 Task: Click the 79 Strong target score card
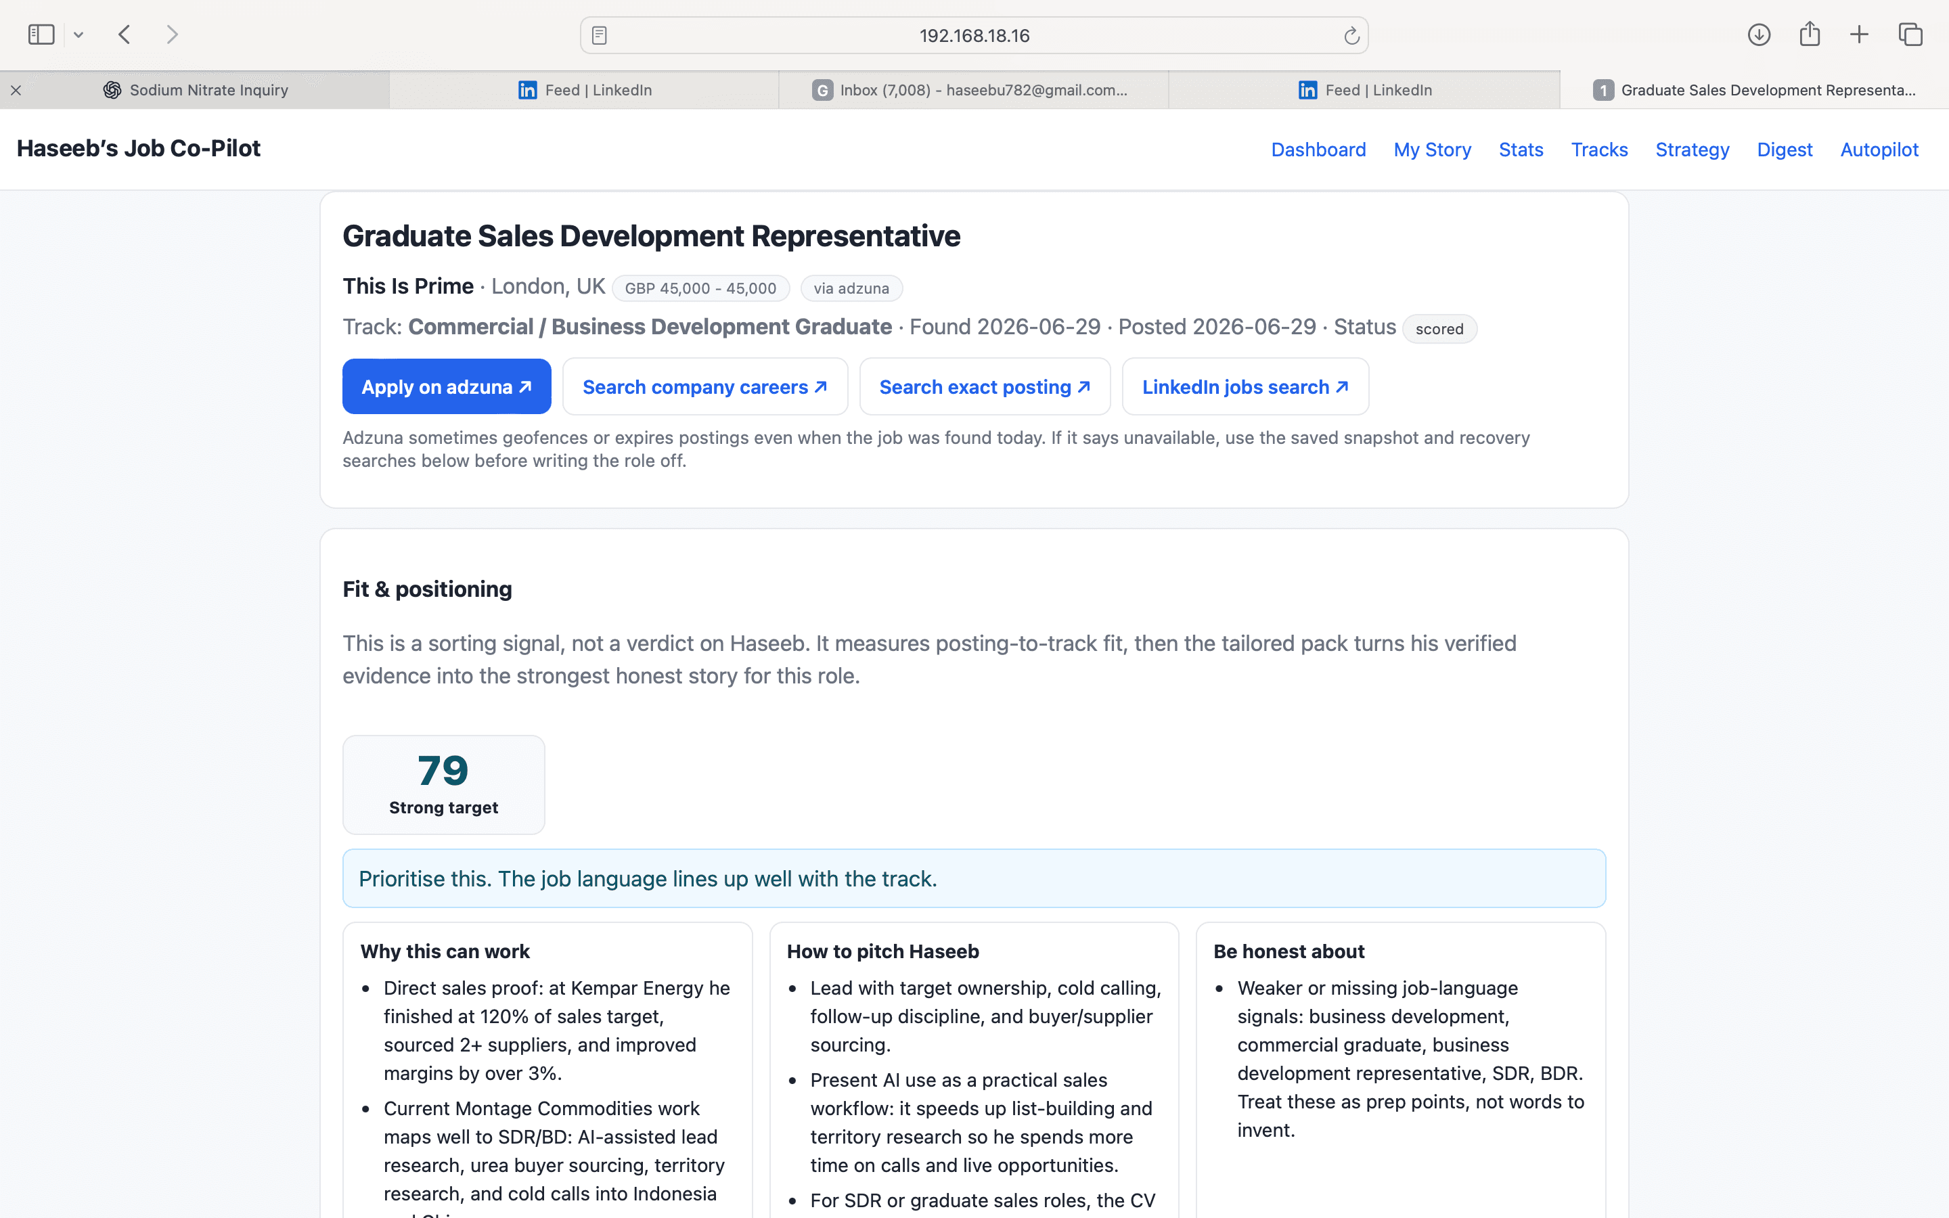point(444,785)
